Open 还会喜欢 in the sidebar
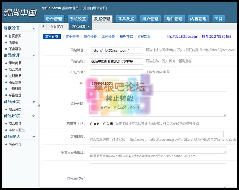 point(15,49)
